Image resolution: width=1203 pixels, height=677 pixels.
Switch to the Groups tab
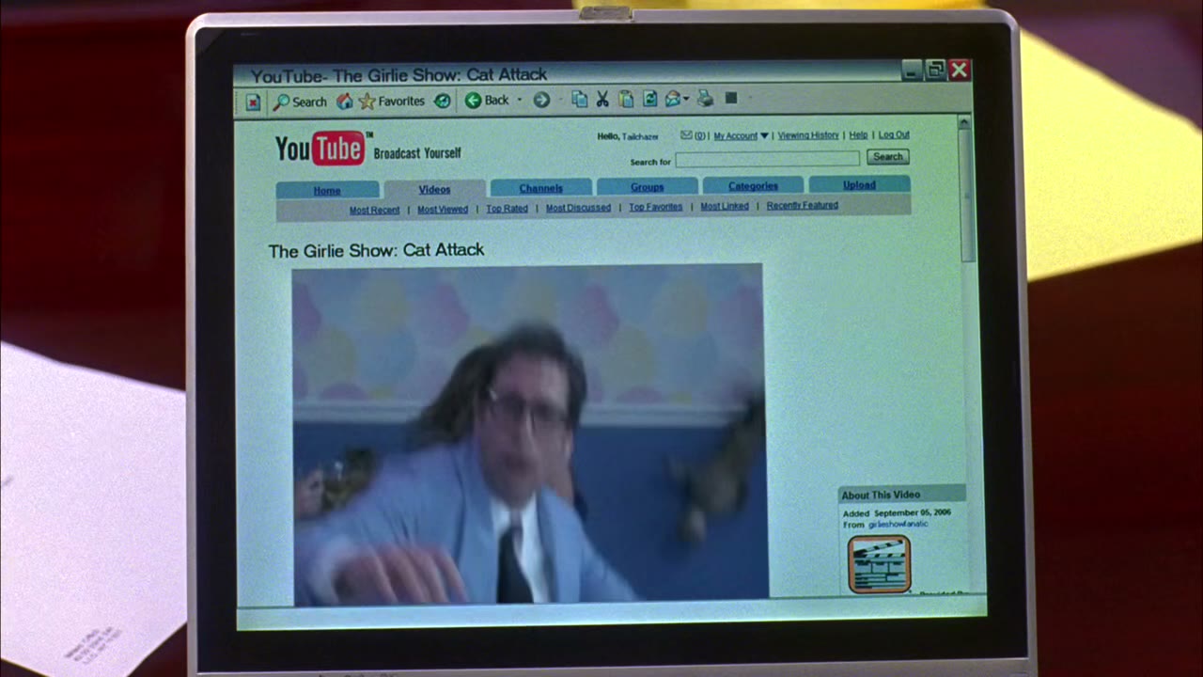[x=648, y=187]
